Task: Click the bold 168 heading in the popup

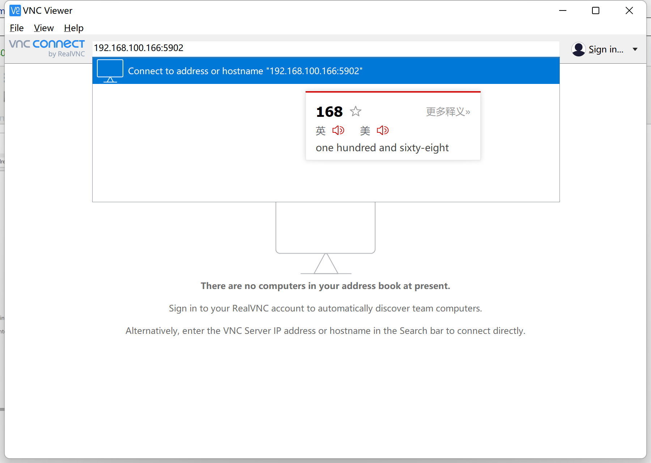Action: click(329, 112)
